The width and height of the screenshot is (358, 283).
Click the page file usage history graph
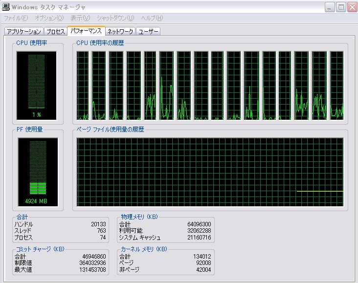[x=210, y=172]
